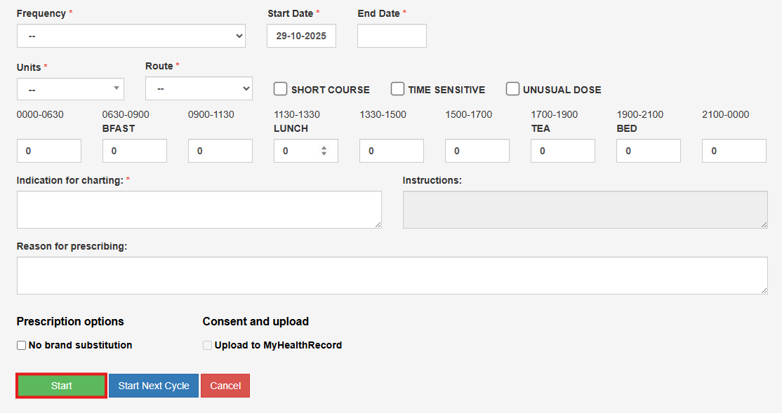Click the End Date field
Viewport: 782px width, 413px height.
click(392, 36)
